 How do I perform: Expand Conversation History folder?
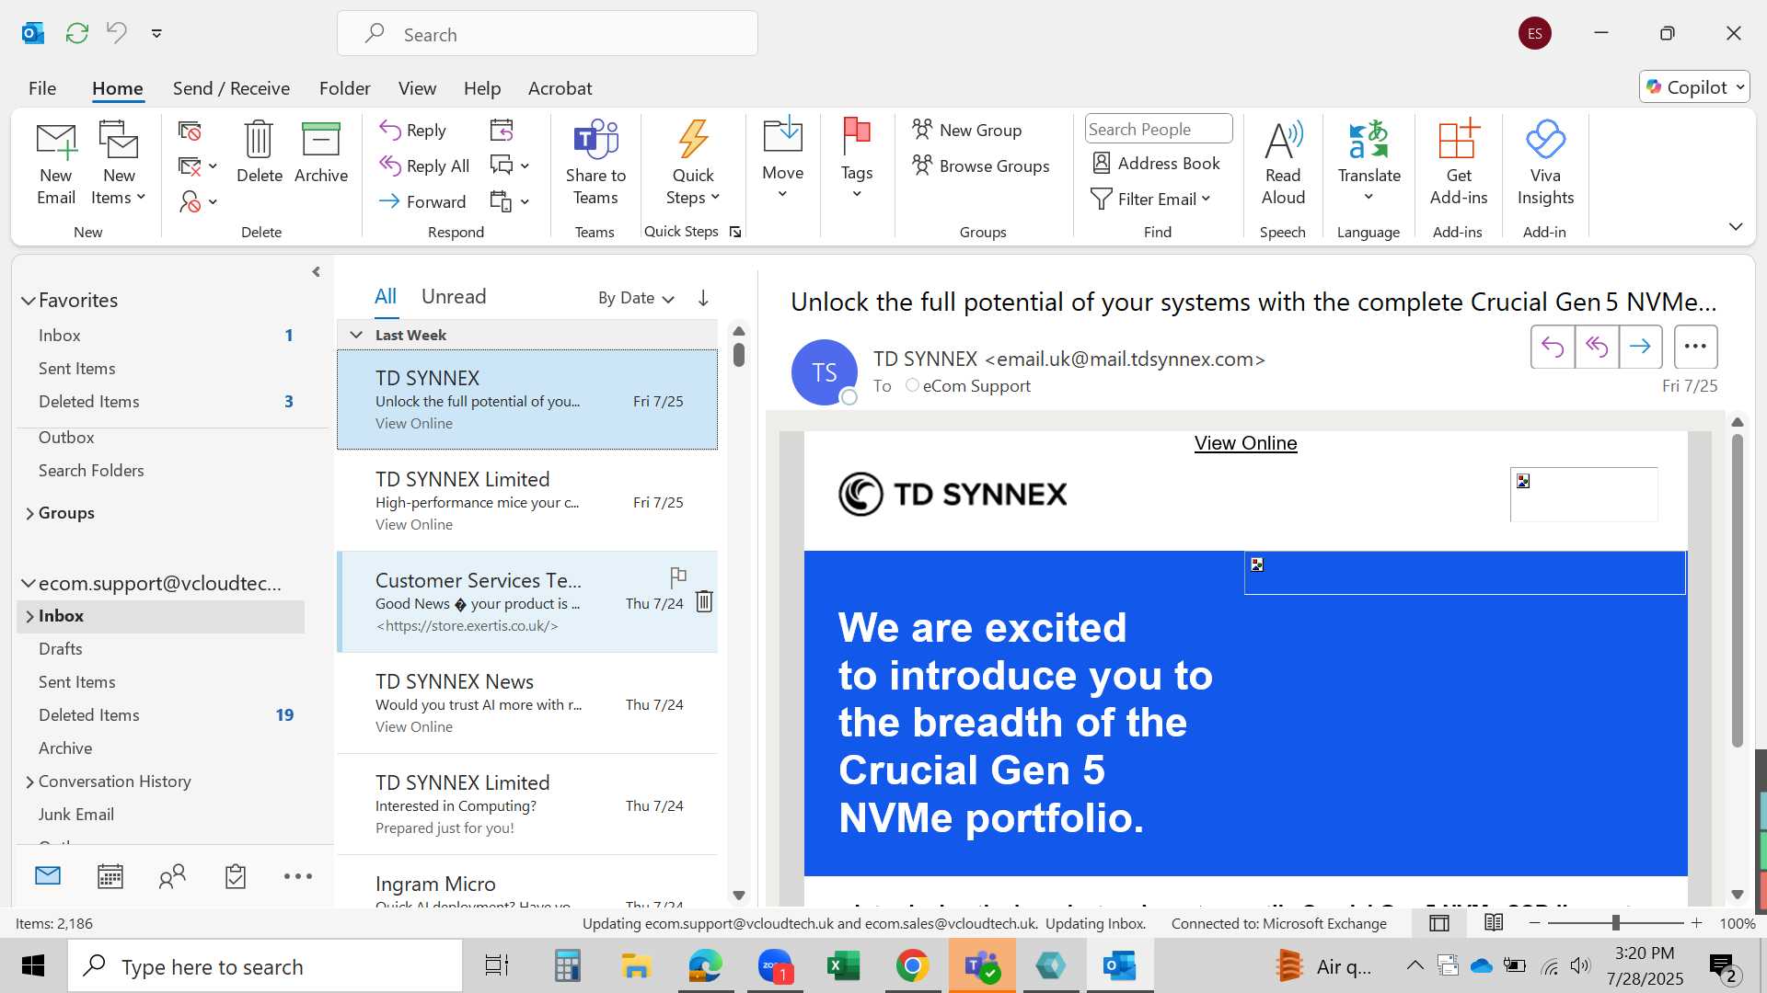(x=29, y=782)
